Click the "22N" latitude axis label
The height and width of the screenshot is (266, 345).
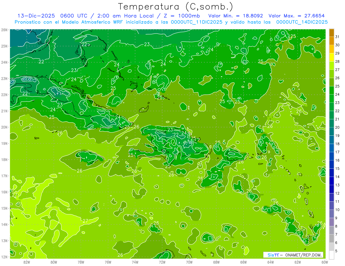pos(4,95)
